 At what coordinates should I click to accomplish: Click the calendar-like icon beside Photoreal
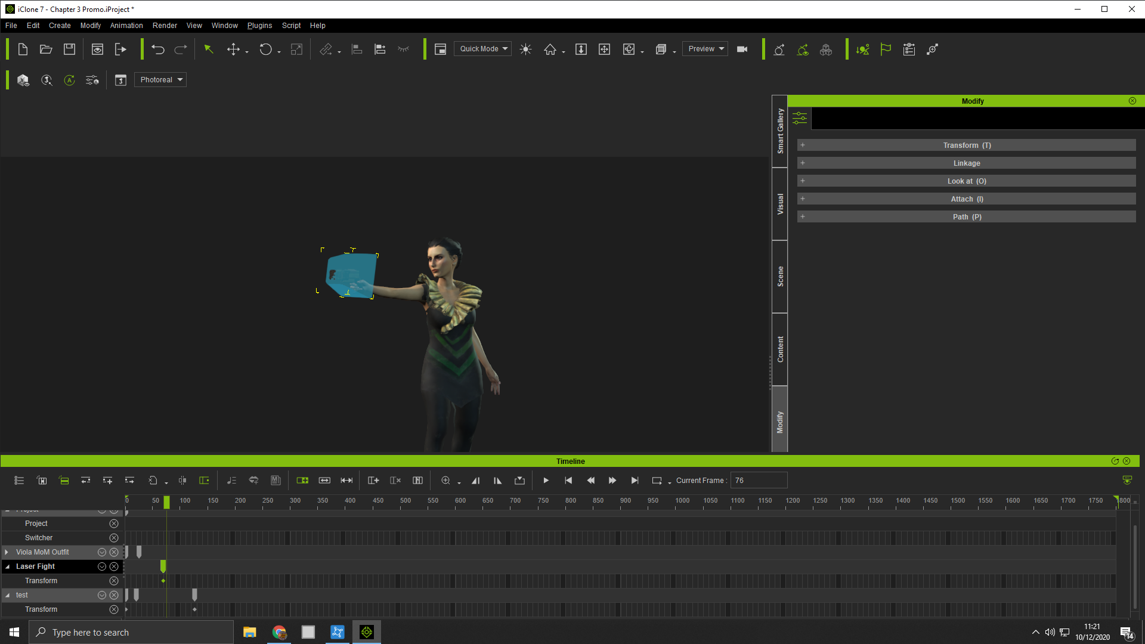pyautogui.click(x=120, y=80)
